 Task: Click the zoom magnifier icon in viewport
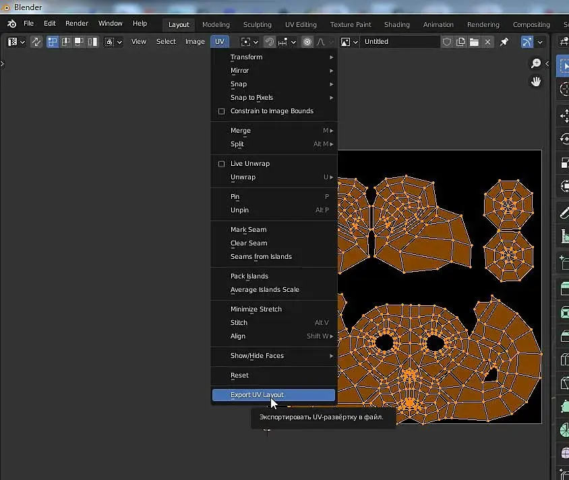point(536,63)
